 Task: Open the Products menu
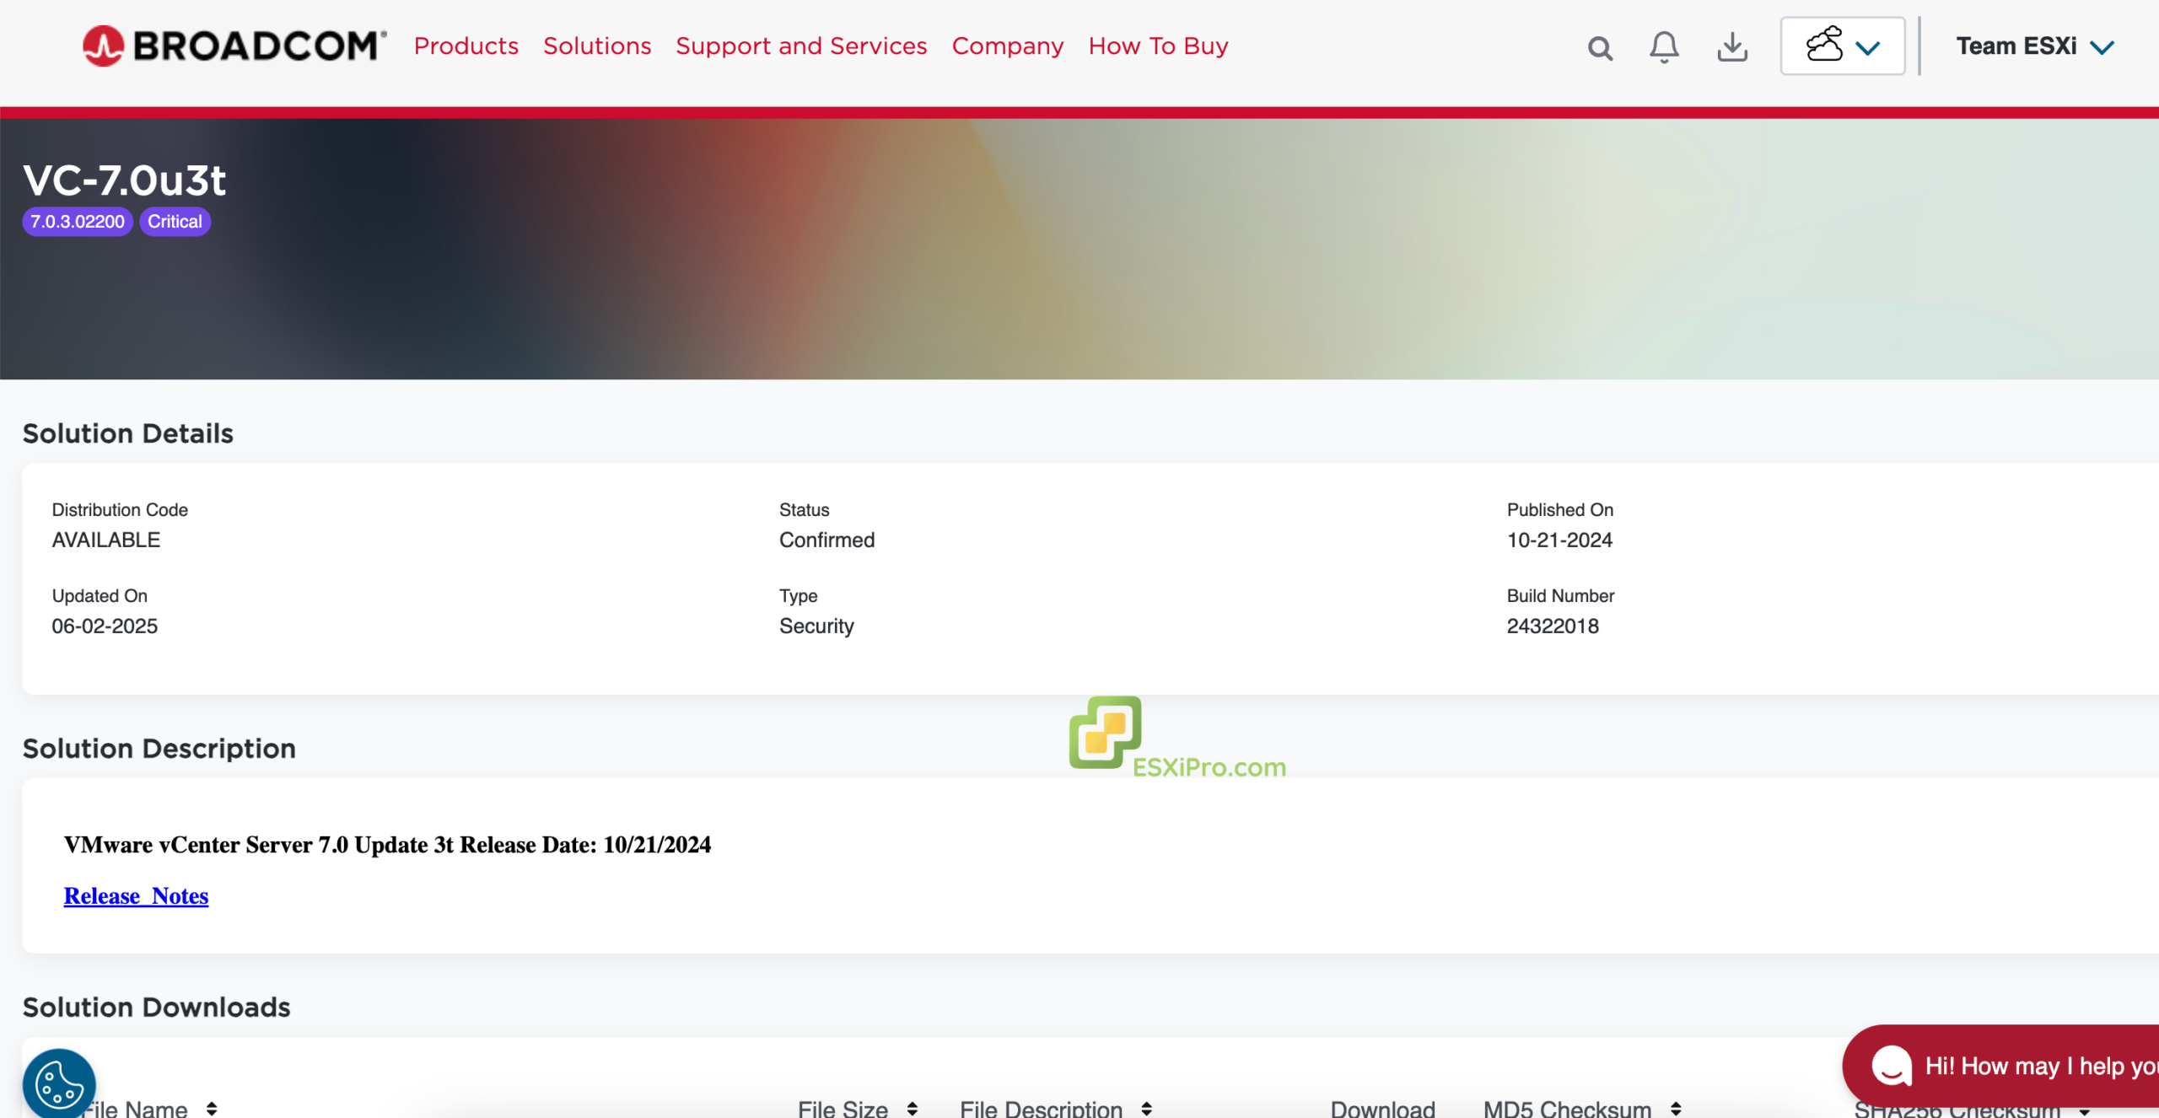point(466,46)
